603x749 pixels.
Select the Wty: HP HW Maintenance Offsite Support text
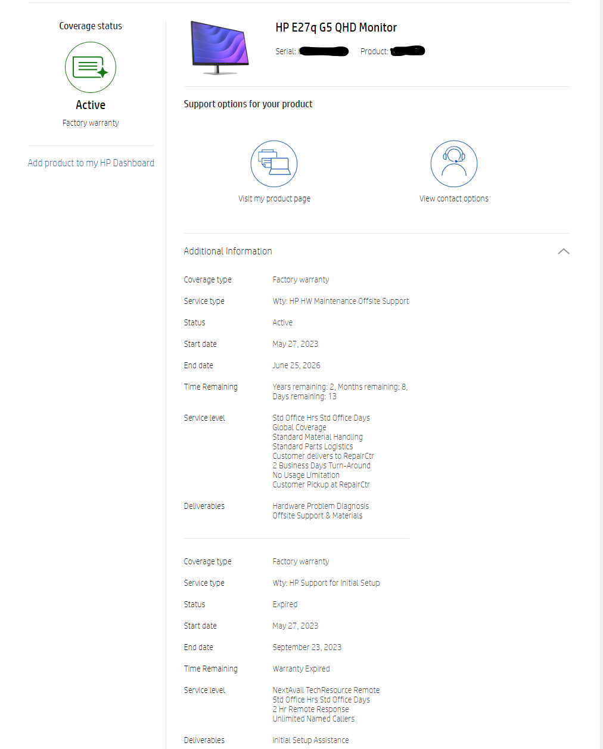pyautogui.click(x=341, y=301)
